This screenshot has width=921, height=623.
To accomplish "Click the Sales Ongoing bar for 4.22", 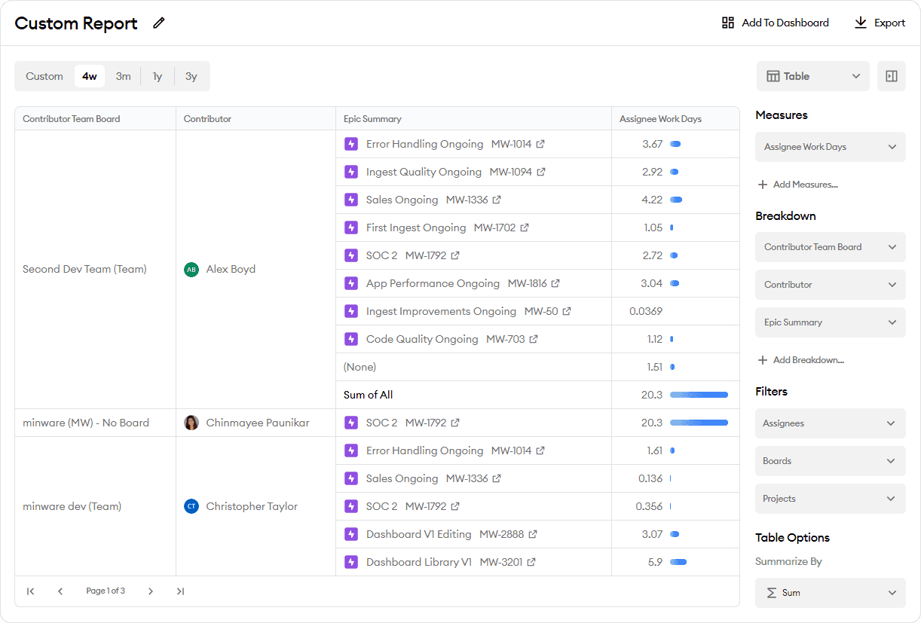I will pyautogui.click(x=676, y=200).
